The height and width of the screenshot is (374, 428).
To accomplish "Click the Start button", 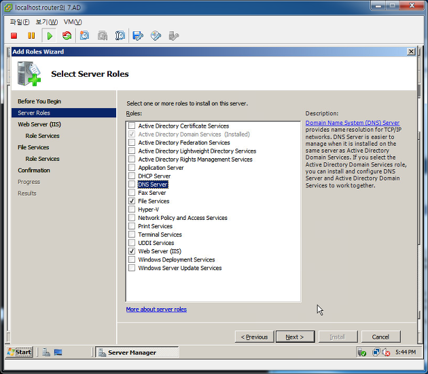I will click(x=20, y=352).
